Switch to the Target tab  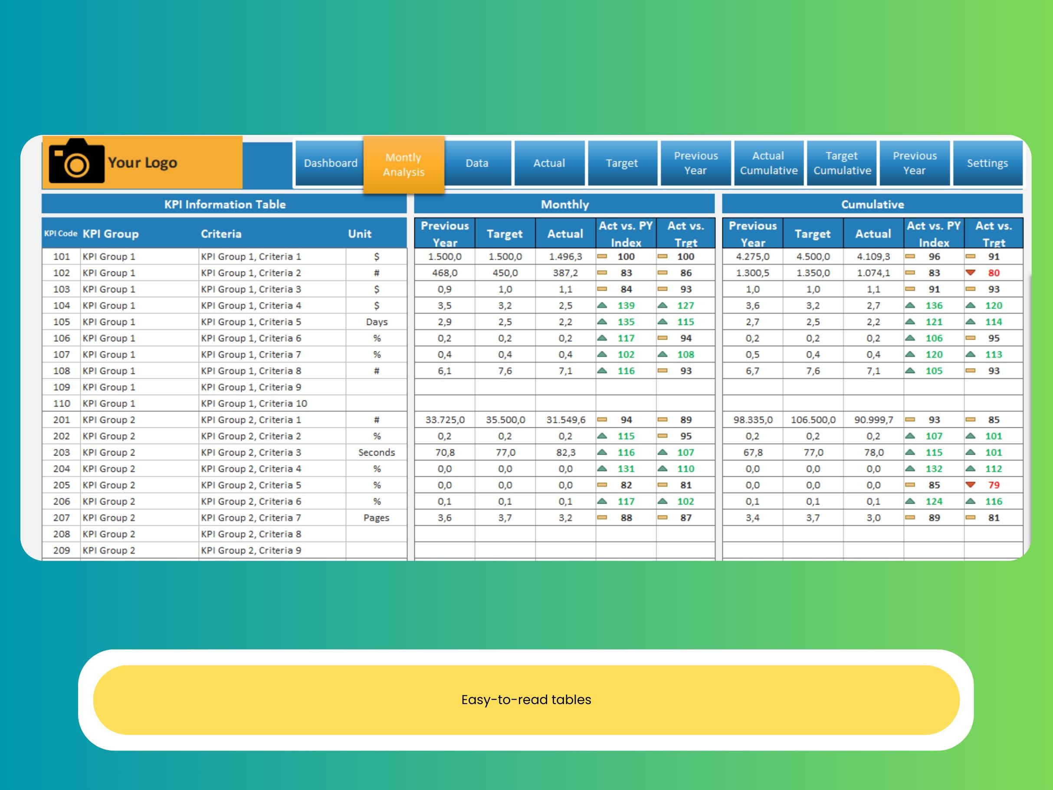[x=623, y=163]
